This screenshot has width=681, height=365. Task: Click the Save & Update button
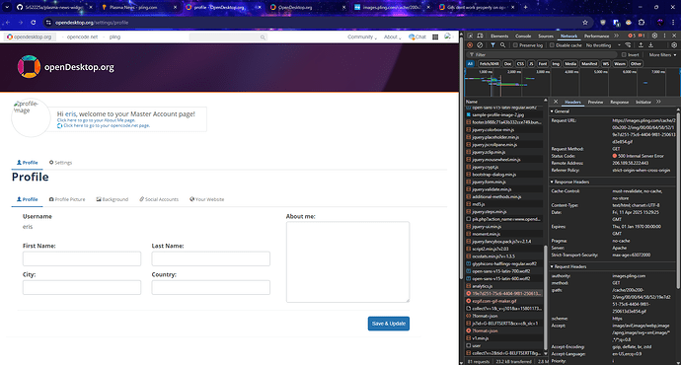tap(389, 324)
